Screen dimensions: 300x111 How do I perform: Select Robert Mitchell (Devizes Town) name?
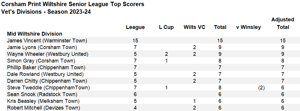(x=44, y=108)
